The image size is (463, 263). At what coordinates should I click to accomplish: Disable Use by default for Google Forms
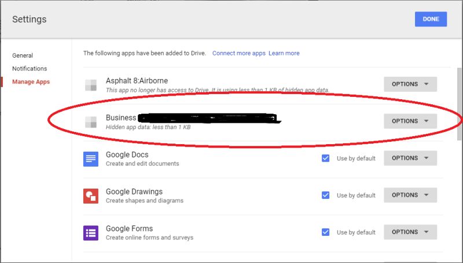[325, 232]
